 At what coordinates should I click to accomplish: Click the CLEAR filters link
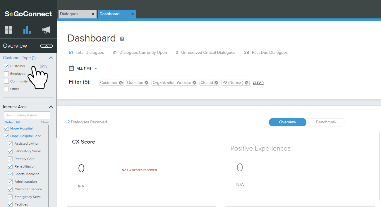258,83
